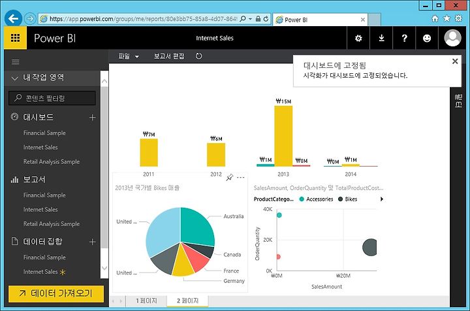Click the teal Accessories scatter point

[x=279, y=215]
